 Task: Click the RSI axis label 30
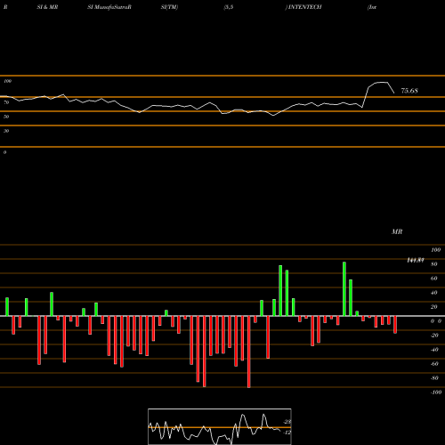pyautogui.click(x=6, y=131)
